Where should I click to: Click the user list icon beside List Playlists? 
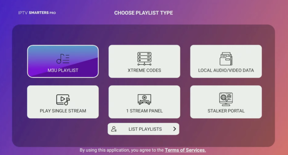pos(114,129)
